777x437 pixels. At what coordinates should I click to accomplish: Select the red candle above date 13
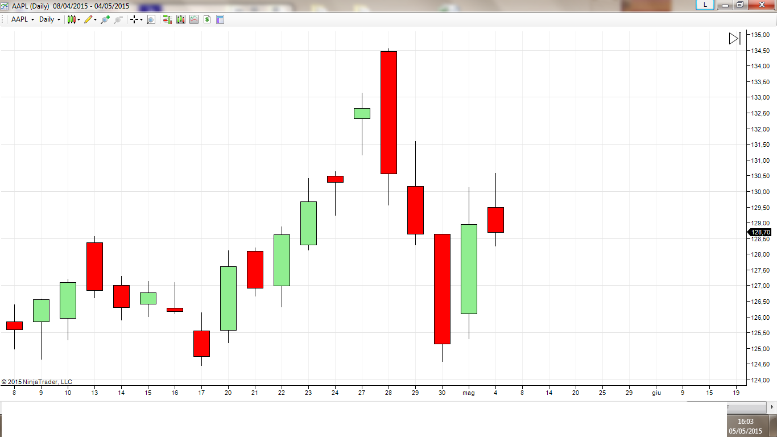(x=94, y=266)
